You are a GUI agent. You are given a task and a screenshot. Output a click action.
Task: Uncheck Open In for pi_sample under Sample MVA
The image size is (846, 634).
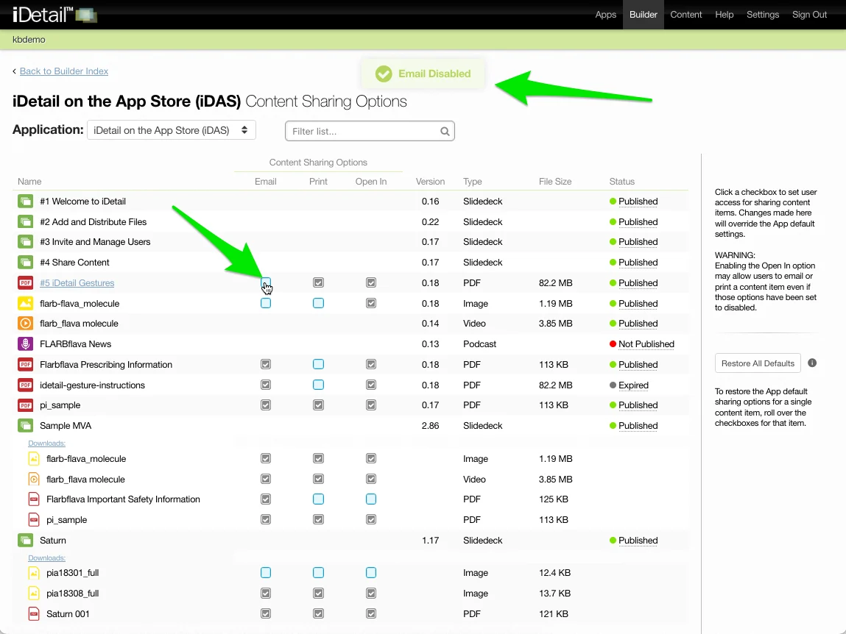tap(371, 520)
